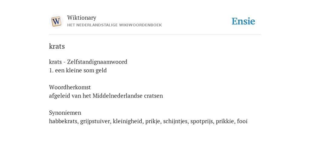Click the synonym 'kleinigheid'
Image resolution: width=310 pixels, height=155 pixels.
pos(127,121)
